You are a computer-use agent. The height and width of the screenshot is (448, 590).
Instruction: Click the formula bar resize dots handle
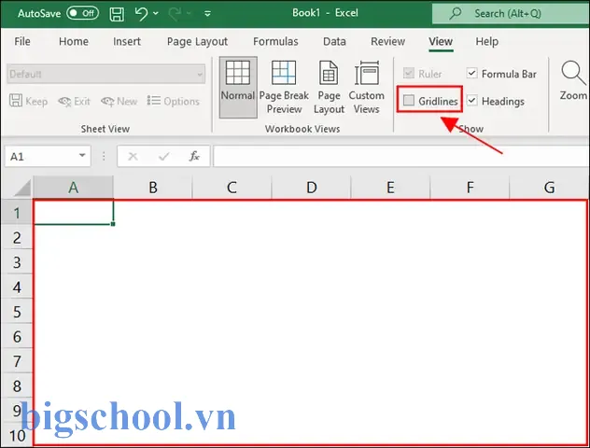(x=104, y=156)
